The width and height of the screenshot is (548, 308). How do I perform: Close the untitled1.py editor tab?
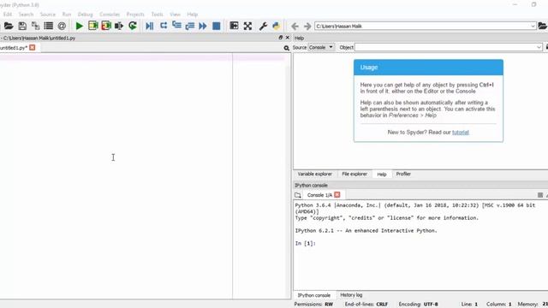[33, 47]
